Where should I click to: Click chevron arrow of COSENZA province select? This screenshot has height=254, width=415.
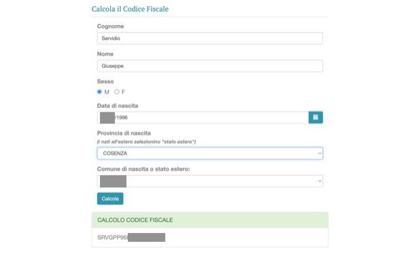[320, 153]
